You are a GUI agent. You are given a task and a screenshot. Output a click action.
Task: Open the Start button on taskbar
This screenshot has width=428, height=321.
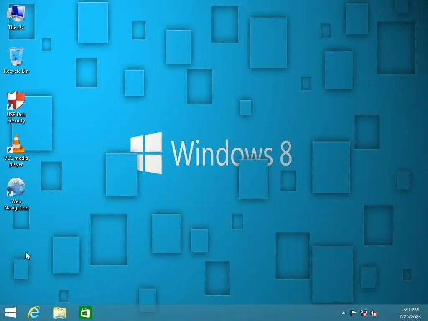coord(10,313)
